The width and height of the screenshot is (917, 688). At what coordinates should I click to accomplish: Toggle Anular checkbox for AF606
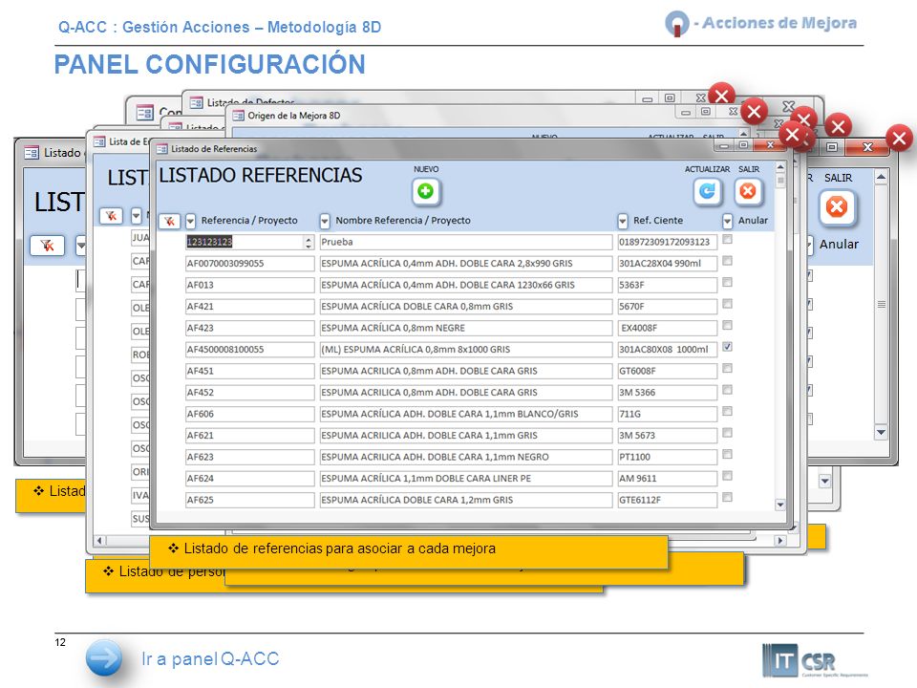click(727, 411)
